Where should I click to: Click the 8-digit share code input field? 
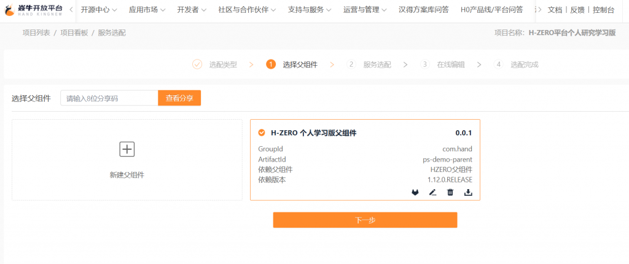click(109, 98)
